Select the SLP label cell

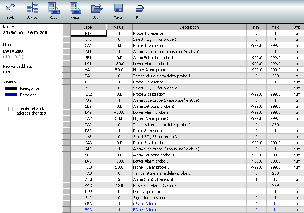tap(89, 198)
